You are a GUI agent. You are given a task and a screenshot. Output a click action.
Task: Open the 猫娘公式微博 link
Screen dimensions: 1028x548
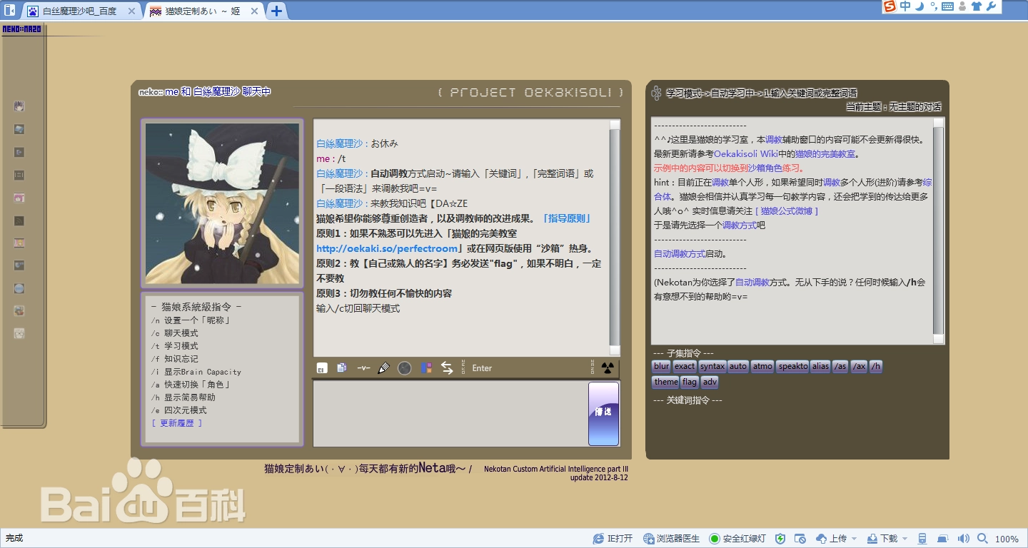[x=787, y=210]
